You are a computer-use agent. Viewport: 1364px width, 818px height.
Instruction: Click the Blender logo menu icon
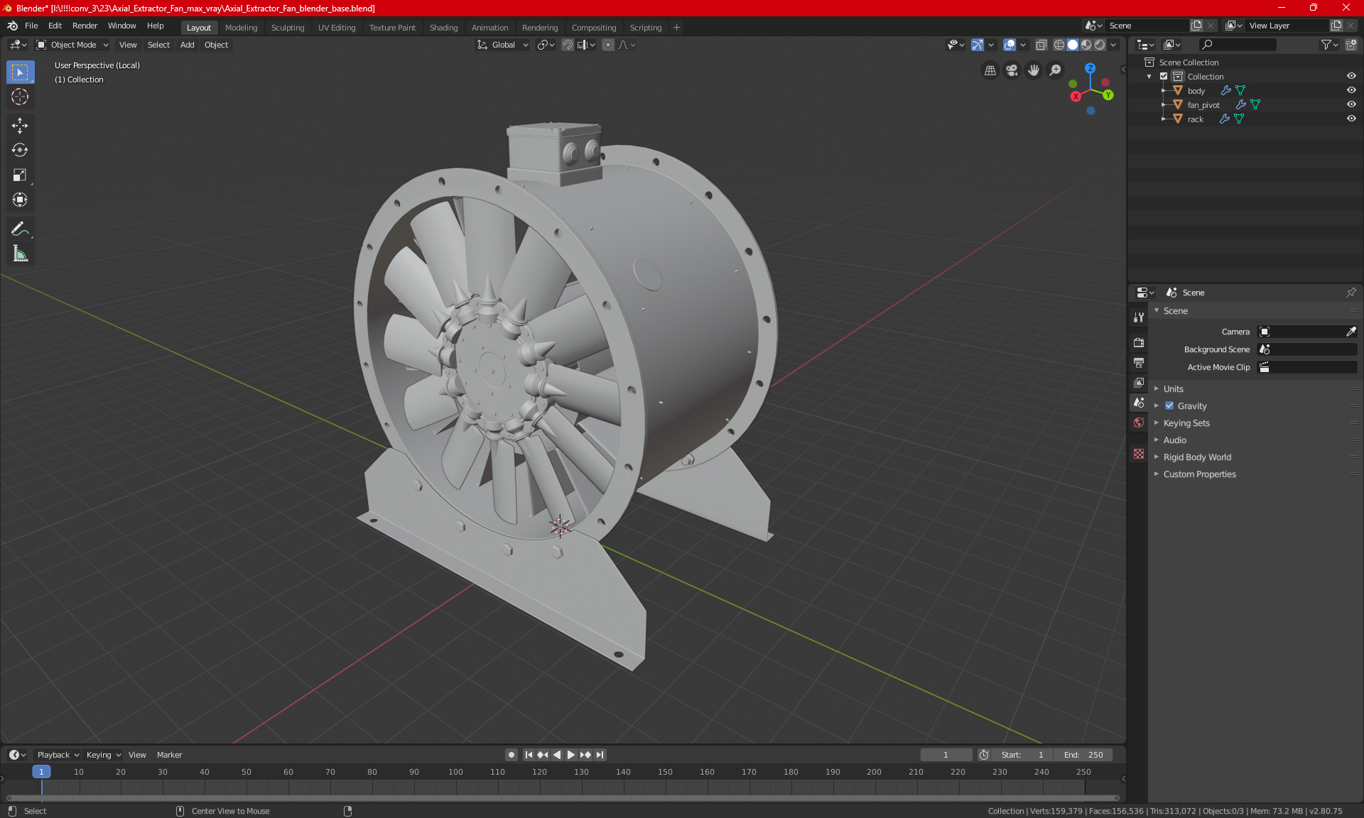click(12, 26)
